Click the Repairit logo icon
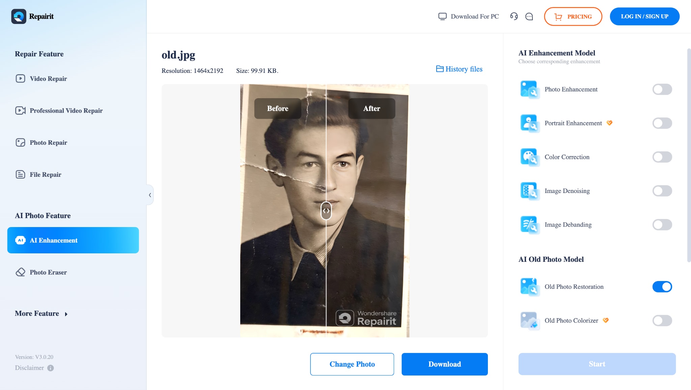This screenshot has height=390, width=691. pos(19,16)
